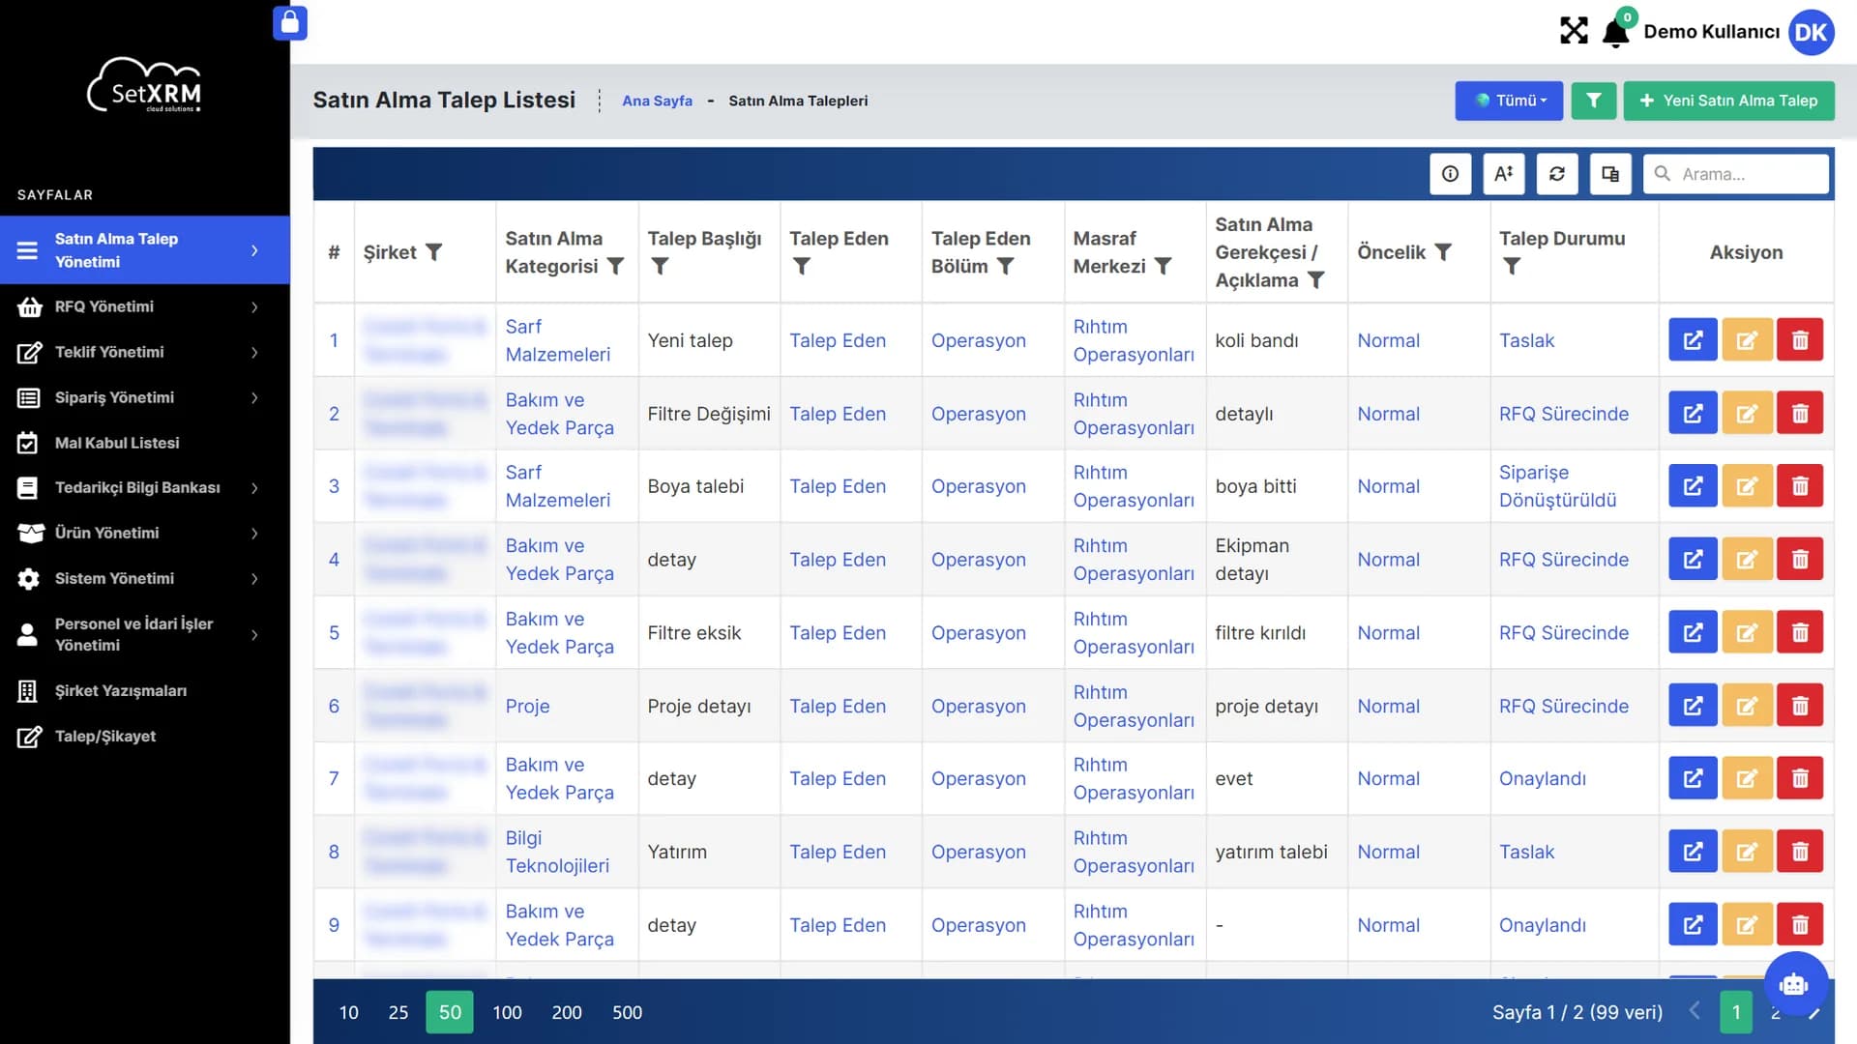Click the sidebar lock icon
1857x1044 pixels.
290,23
